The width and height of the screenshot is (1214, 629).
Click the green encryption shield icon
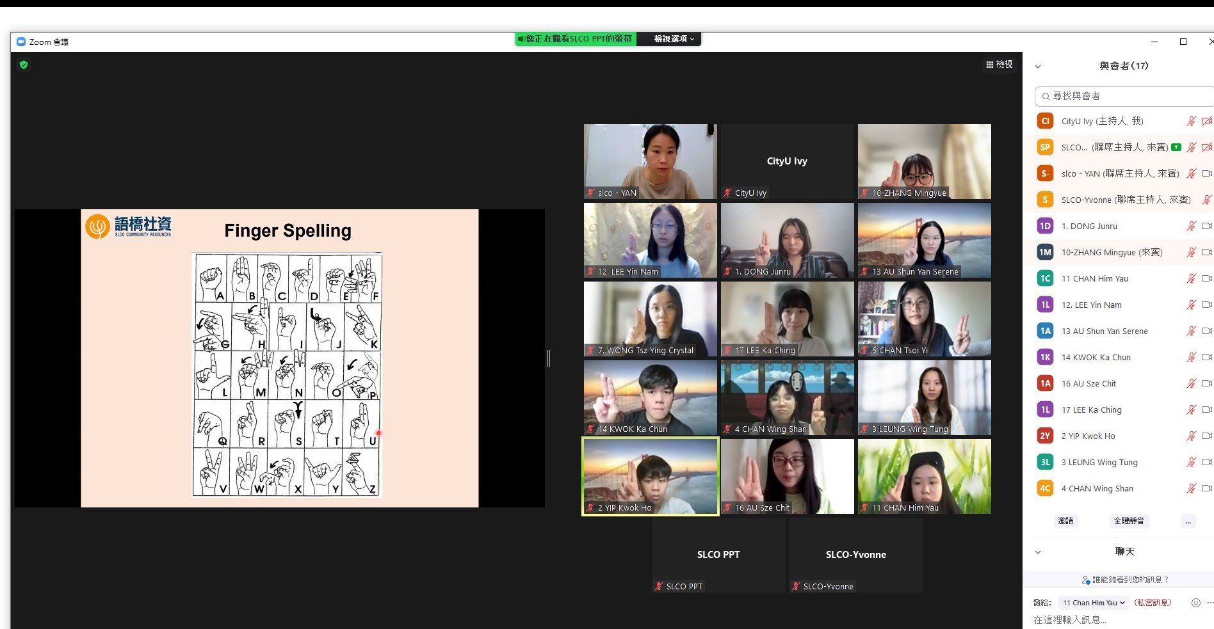click(24, 65)
